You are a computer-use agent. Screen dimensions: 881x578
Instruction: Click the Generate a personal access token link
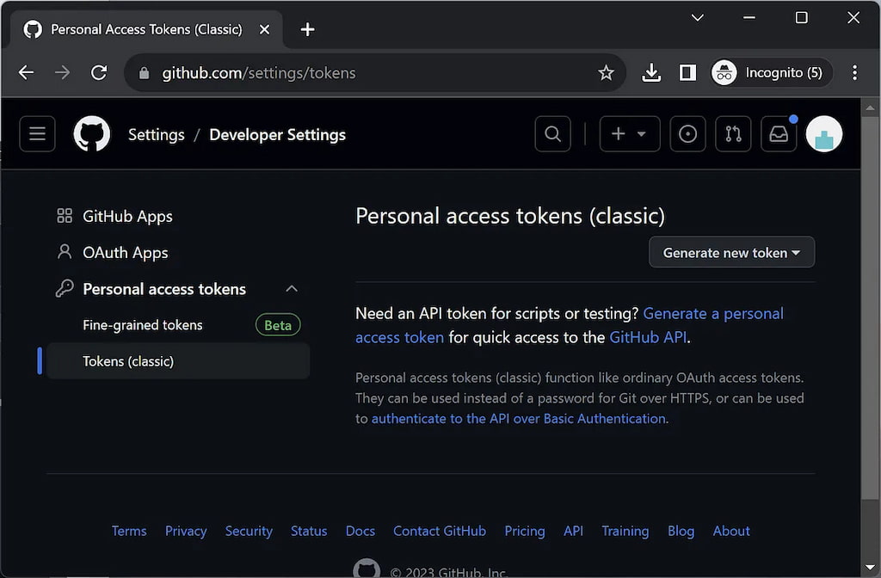(x=712, y=313)
